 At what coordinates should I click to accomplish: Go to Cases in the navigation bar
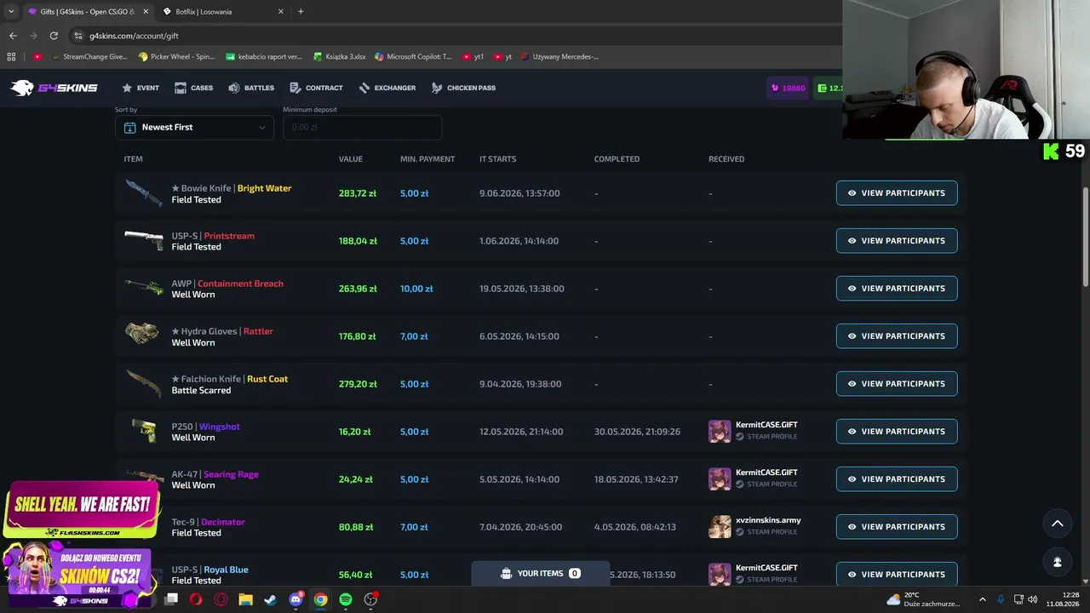click(193, 88)
